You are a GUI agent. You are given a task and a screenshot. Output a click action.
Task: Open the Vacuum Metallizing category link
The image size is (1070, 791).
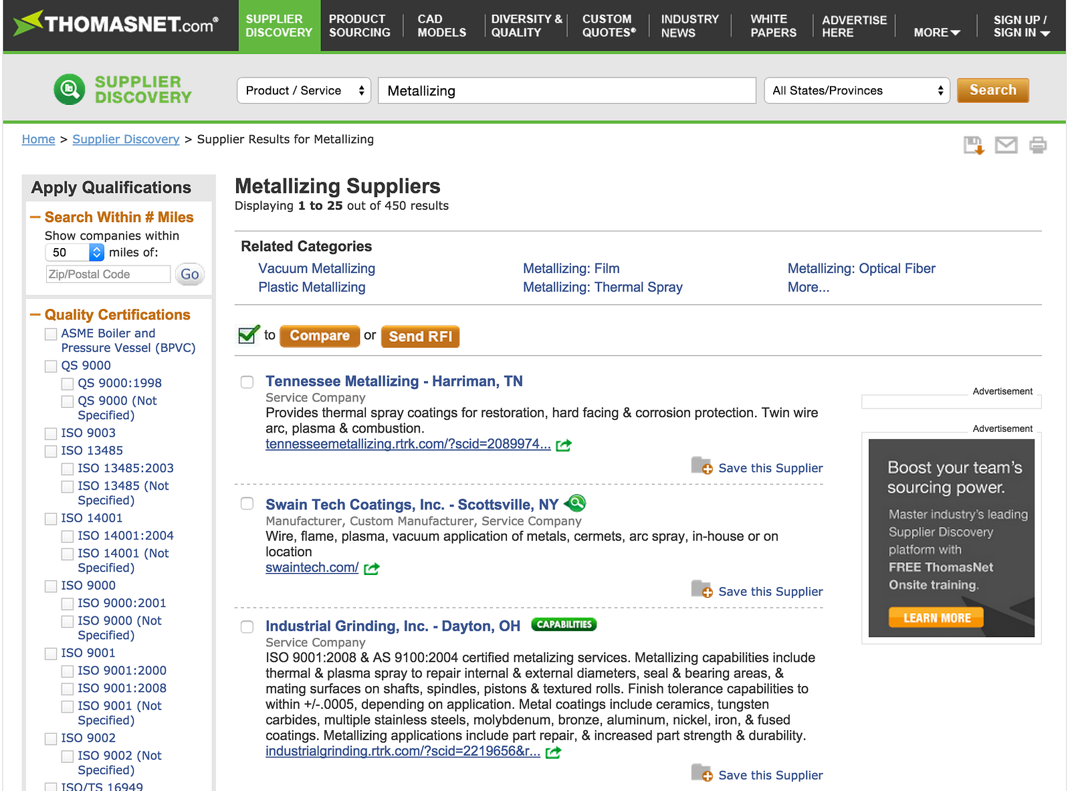316,269
